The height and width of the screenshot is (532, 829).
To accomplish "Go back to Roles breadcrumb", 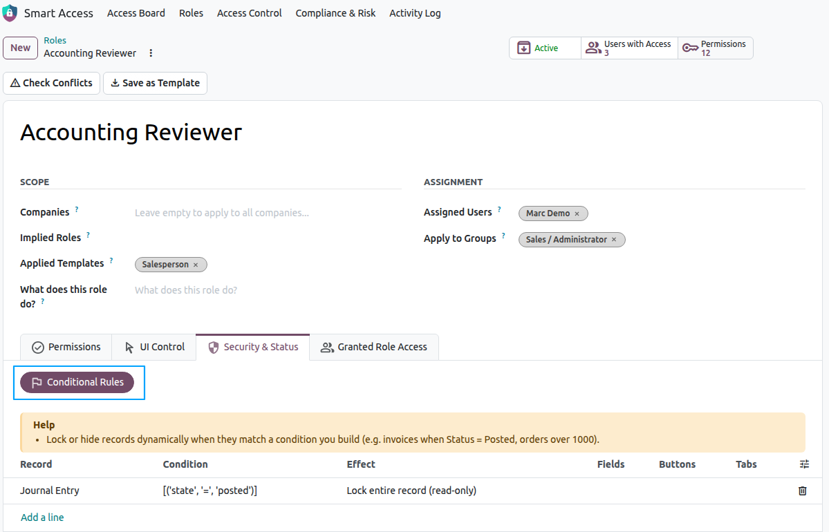I will [x=55, y=40].
